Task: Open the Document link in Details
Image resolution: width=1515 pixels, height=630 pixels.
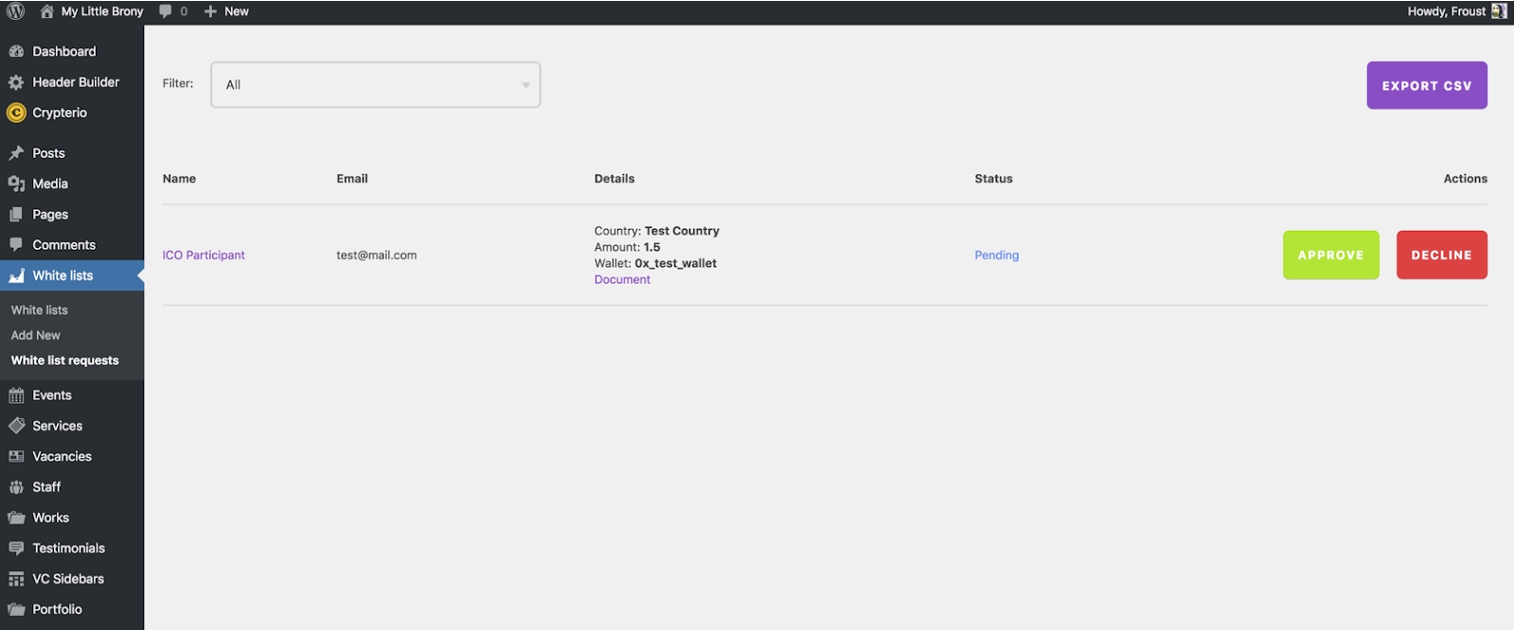Action: [x=622, y=280]
